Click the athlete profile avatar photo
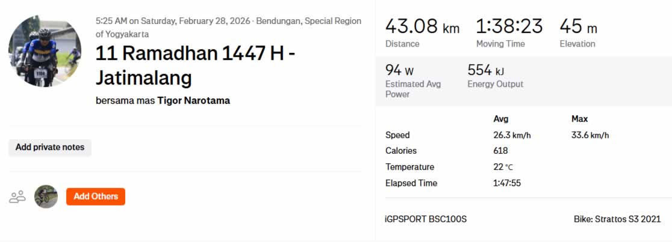Screen dimensions: 672x242 tap(45, 51)
